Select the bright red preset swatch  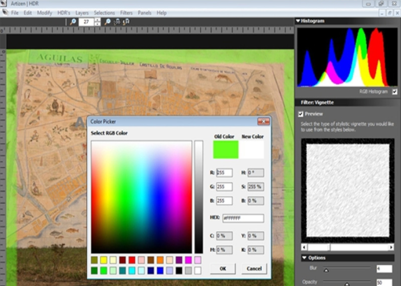tap(132, 260)
